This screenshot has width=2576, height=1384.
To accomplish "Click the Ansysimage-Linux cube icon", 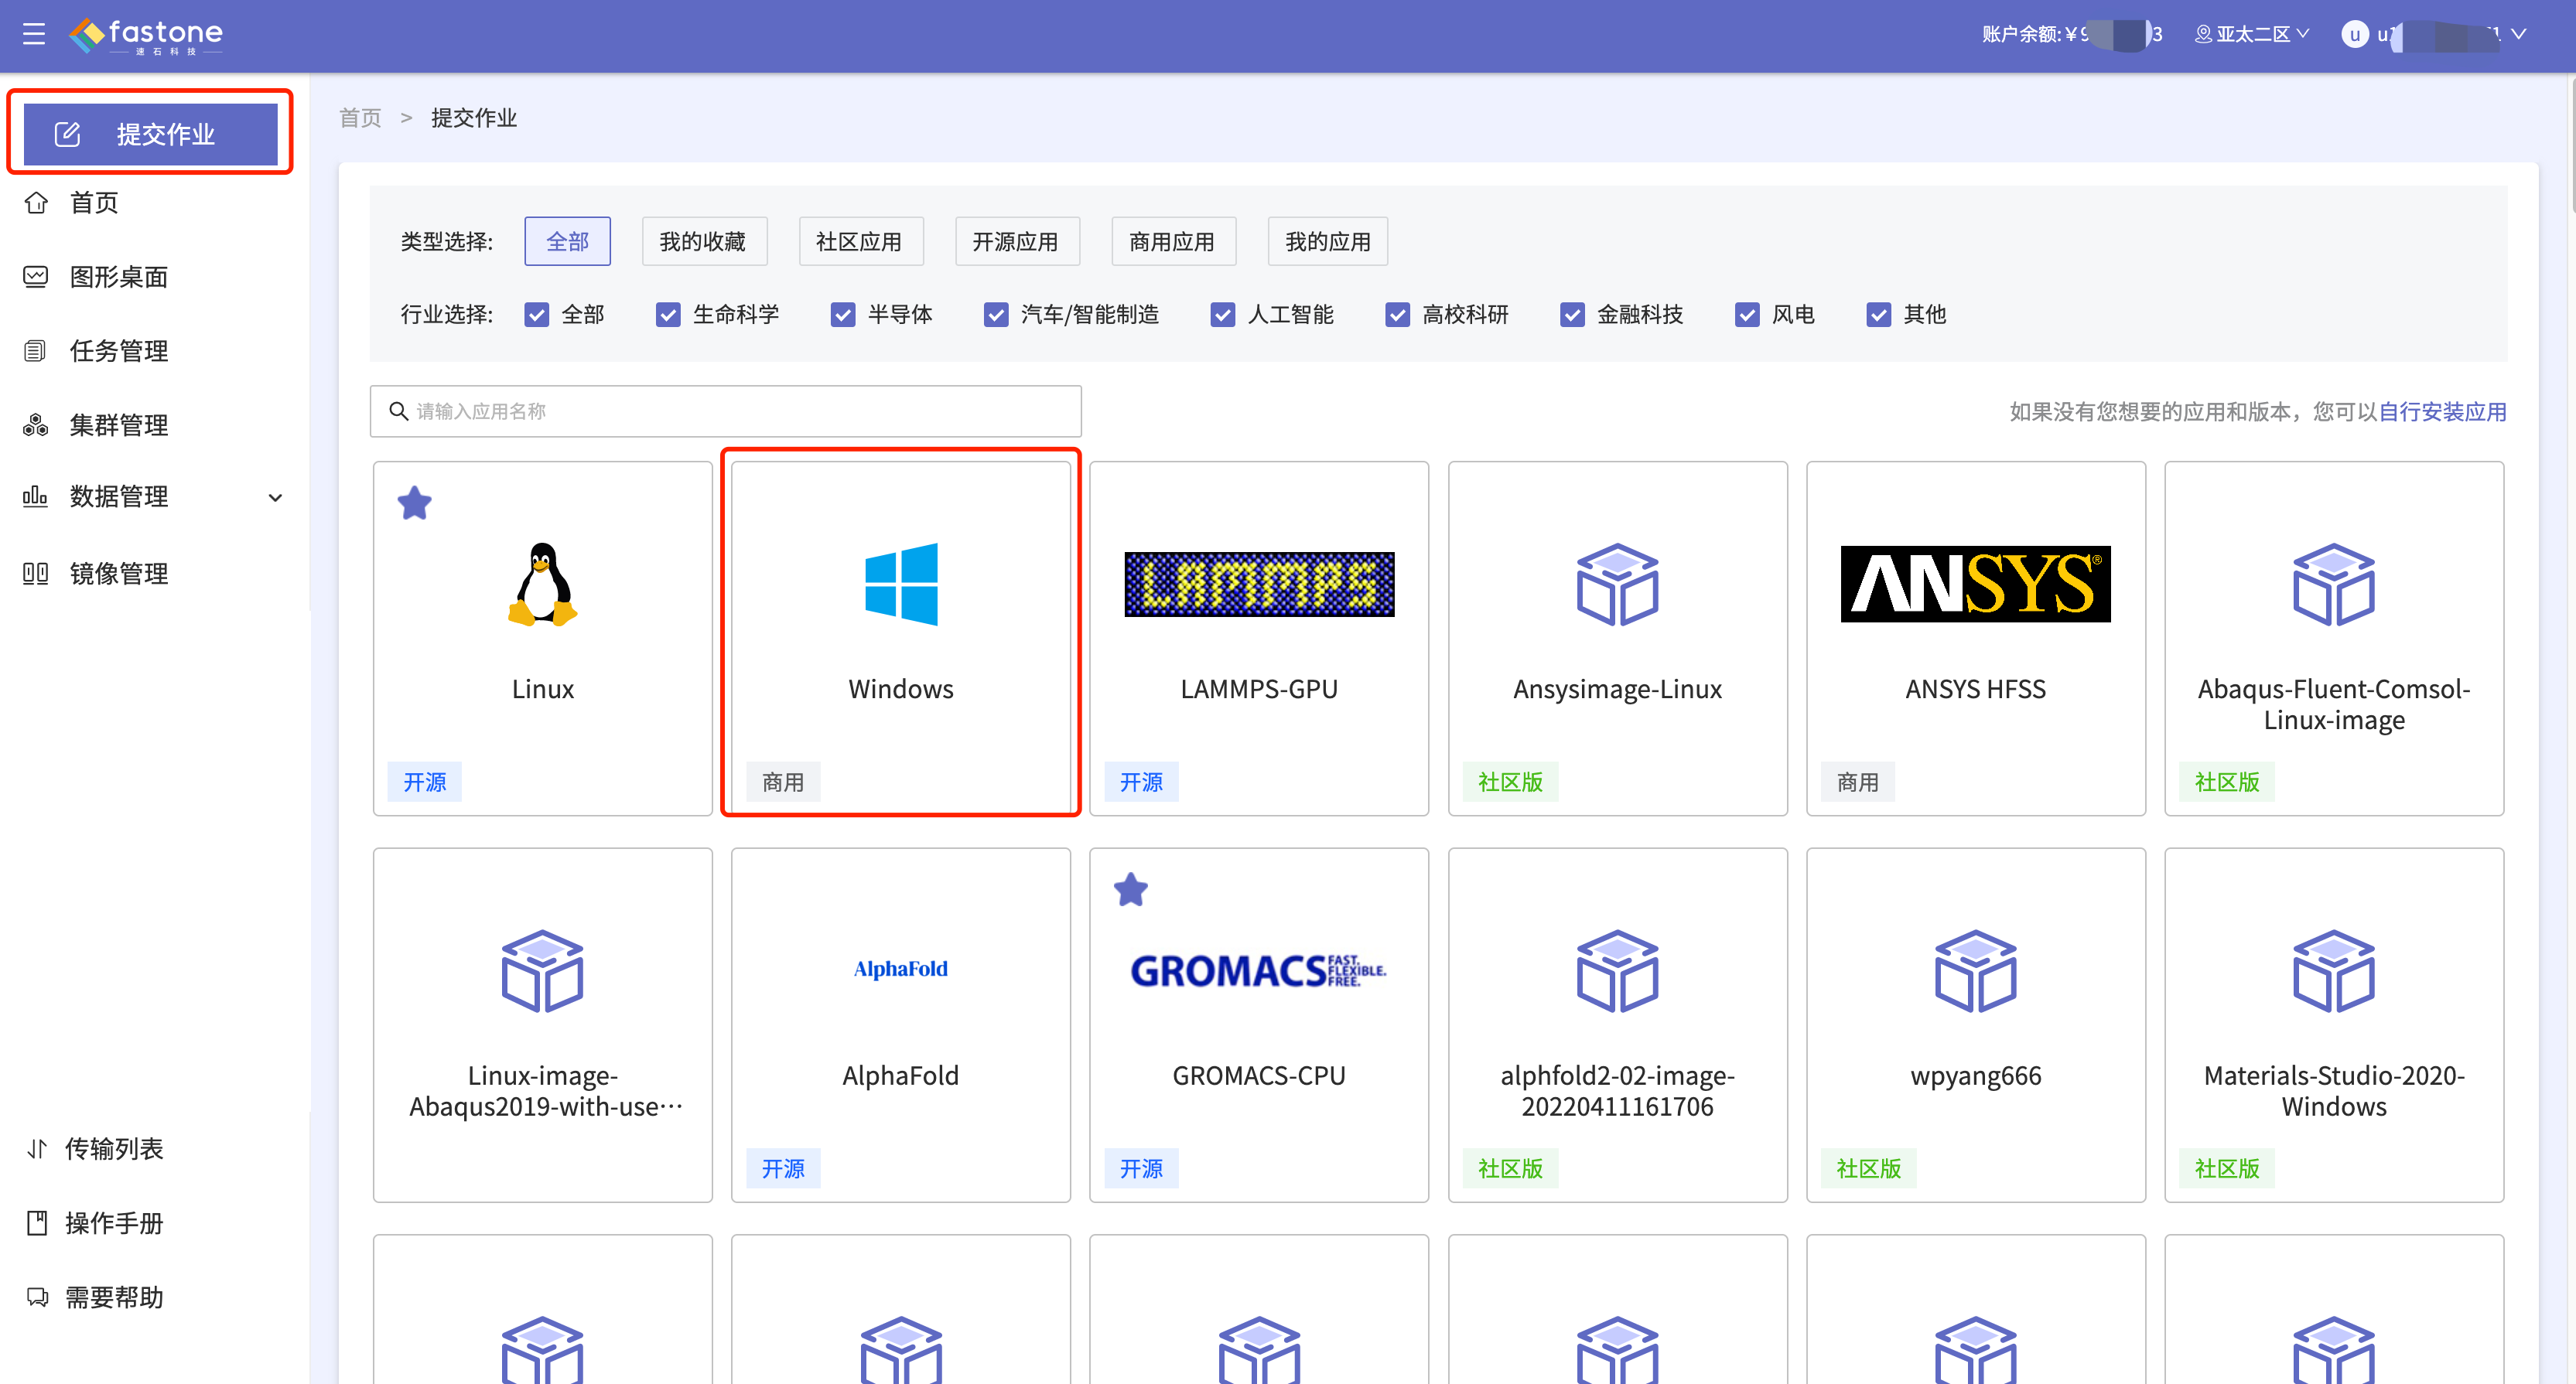I will (x=1617, y=585).
